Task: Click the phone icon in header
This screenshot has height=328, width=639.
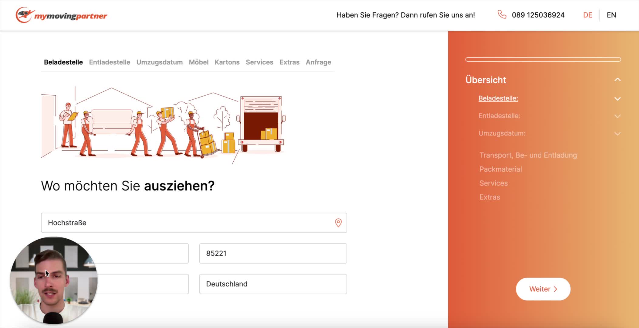Action: pos(502,15)
